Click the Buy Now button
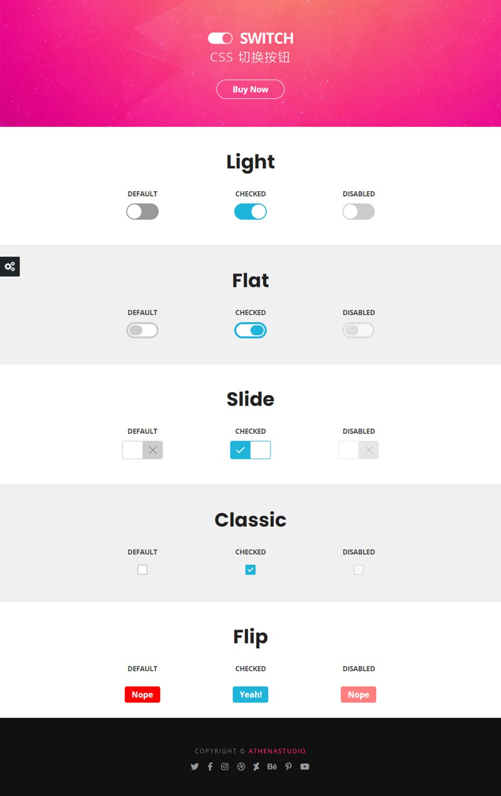This screenshot has height=796, width=501. tap(250, 89)
